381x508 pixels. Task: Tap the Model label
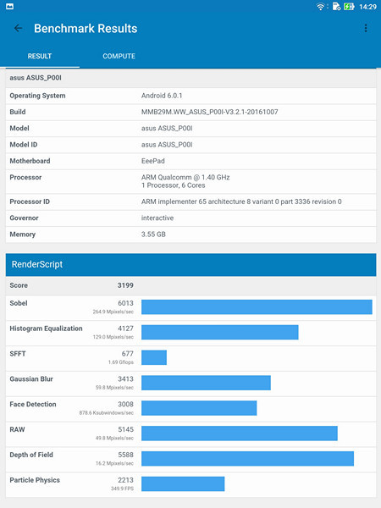[19, 128]
